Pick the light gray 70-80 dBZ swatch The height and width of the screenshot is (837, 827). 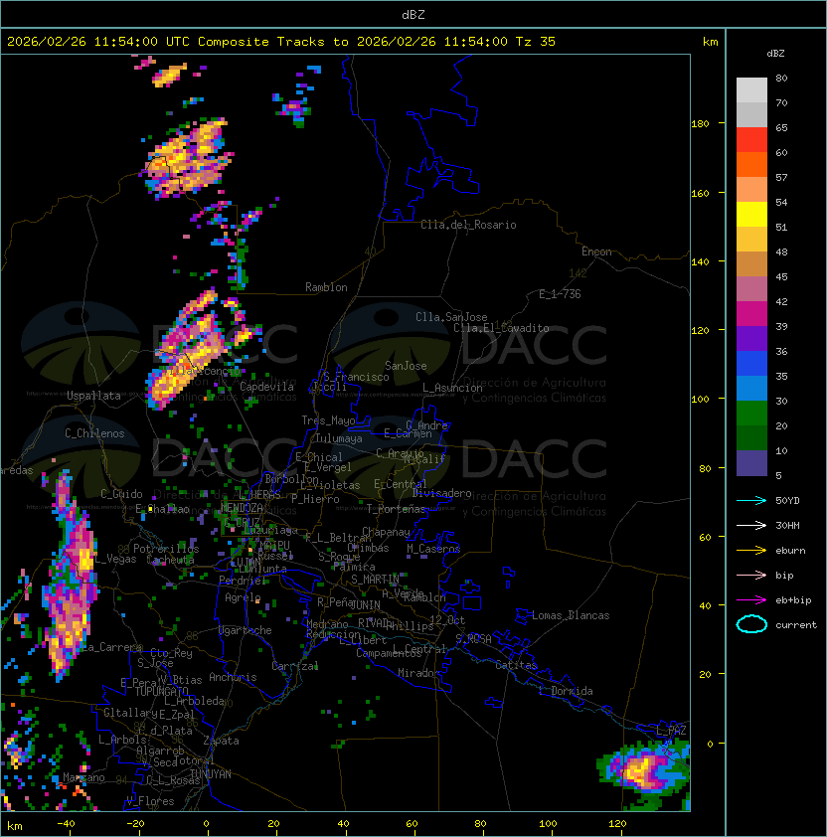click(x=751, y=90)
